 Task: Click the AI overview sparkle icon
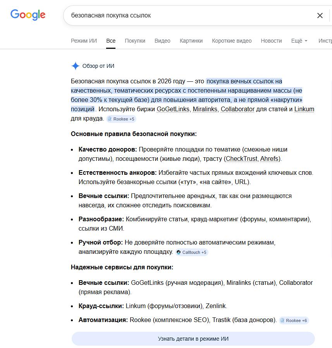[75, 66]
